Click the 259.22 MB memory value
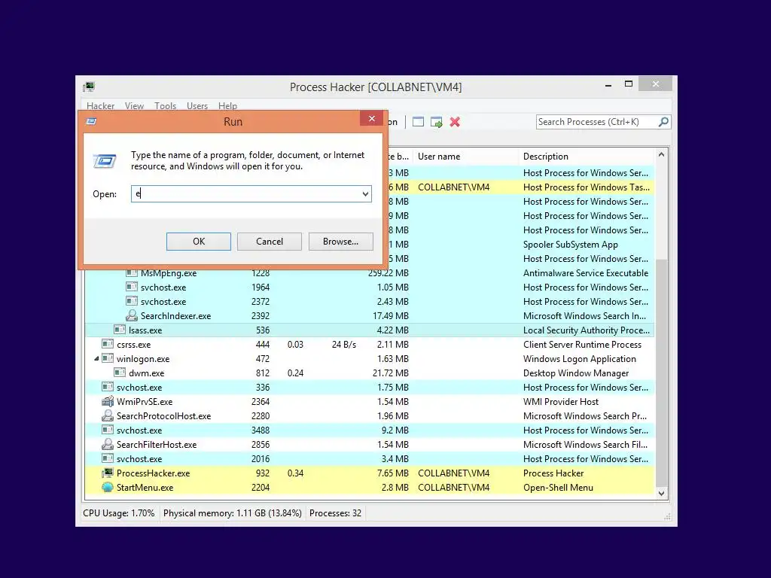Screen dimensions: 771x578 388,272
